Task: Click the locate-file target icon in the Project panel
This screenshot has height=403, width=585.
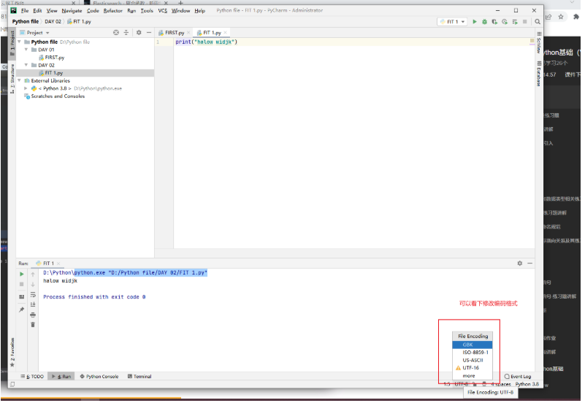Action: coord(116,32)
